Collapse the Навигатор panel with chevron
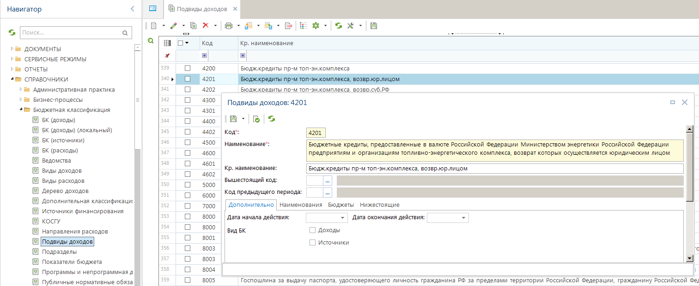699x286 pixels. pos(133,9)
